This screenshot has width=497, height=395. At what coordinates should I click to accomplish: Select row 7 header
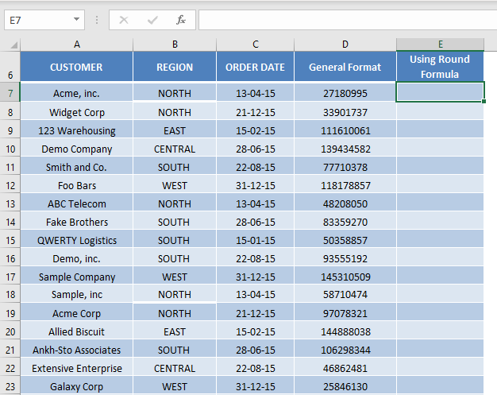pos(10,93)
